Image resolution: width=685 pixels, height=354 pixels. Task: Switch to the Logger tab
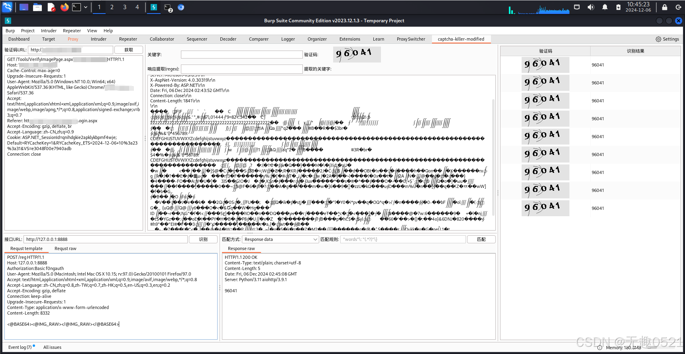click(x=288, y=39)
